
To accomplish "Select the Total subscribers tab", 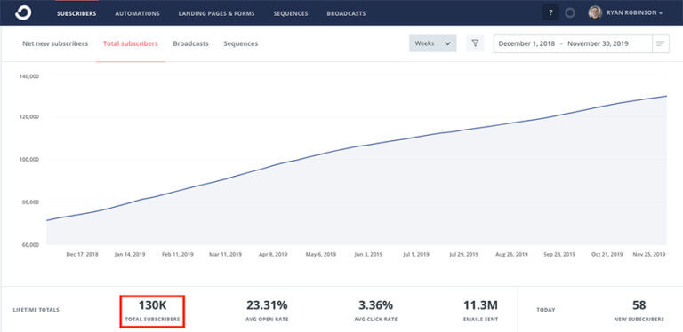I will (130, 43).
